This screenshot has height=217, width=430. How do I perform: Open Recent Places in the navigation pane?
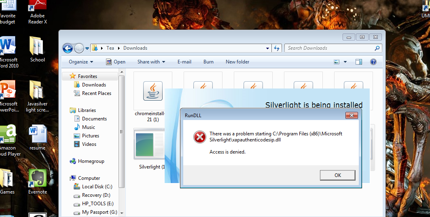[97, 93]
